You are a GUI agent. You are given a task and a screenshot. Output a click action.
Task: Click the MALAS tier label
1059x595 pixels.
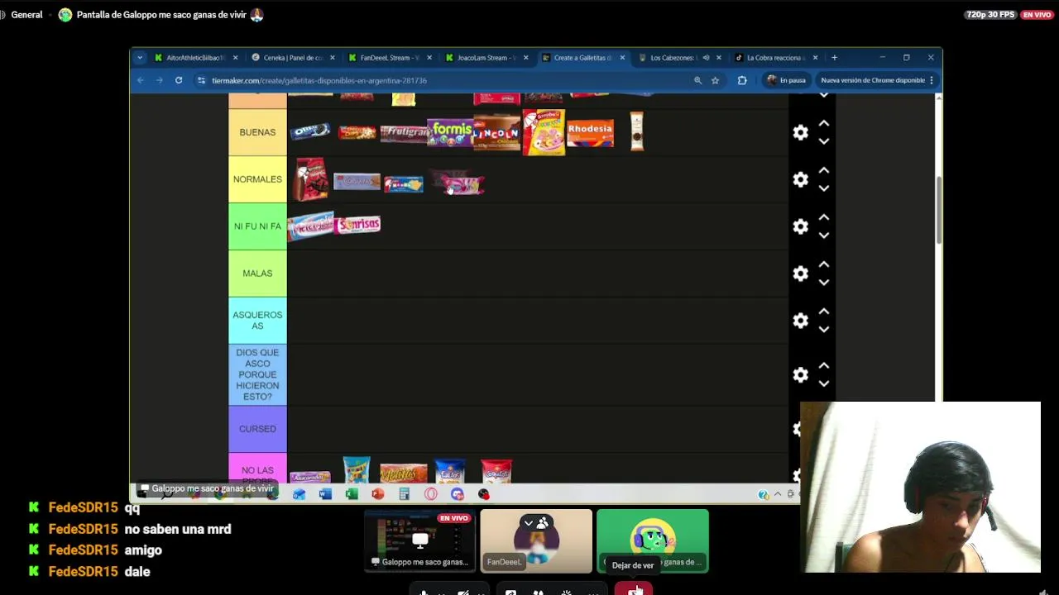click(x=257, y=274)
